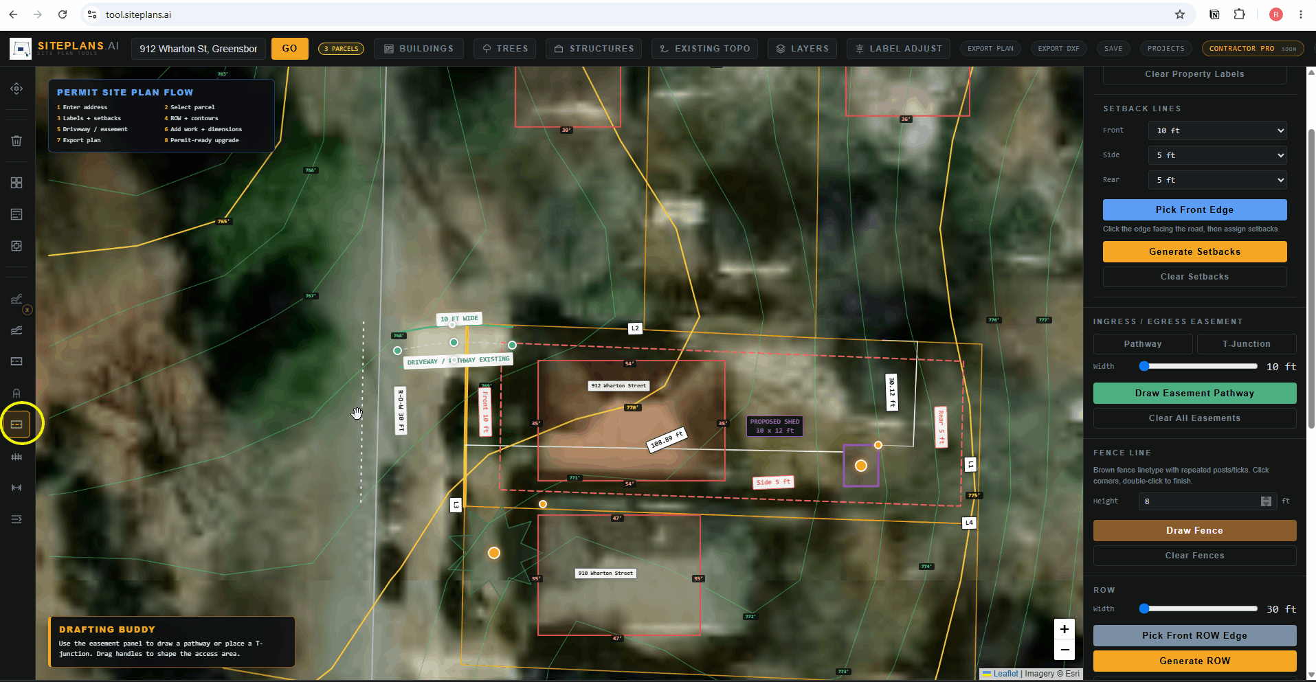1316x682 pixels.
Task: Select the arch-shaped driveway icon in sidebar
Action: tap(16, 394)
